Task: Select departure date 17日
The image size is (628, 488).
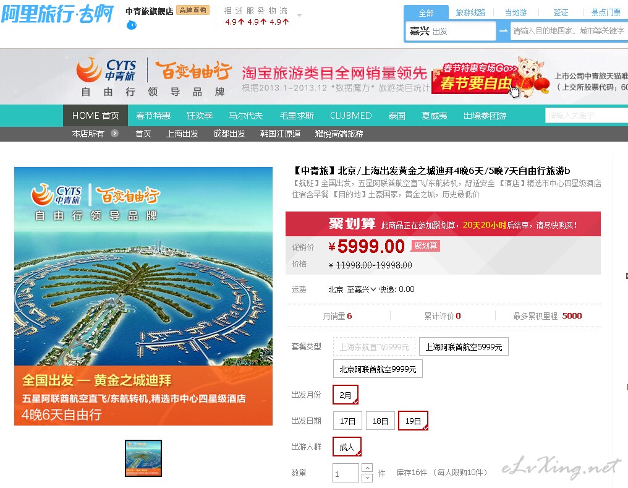Action: click(347, 421)
